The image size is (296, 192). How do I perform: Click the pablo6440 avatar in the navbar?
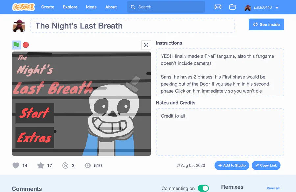pyautogui.click(x=248, y=7)
